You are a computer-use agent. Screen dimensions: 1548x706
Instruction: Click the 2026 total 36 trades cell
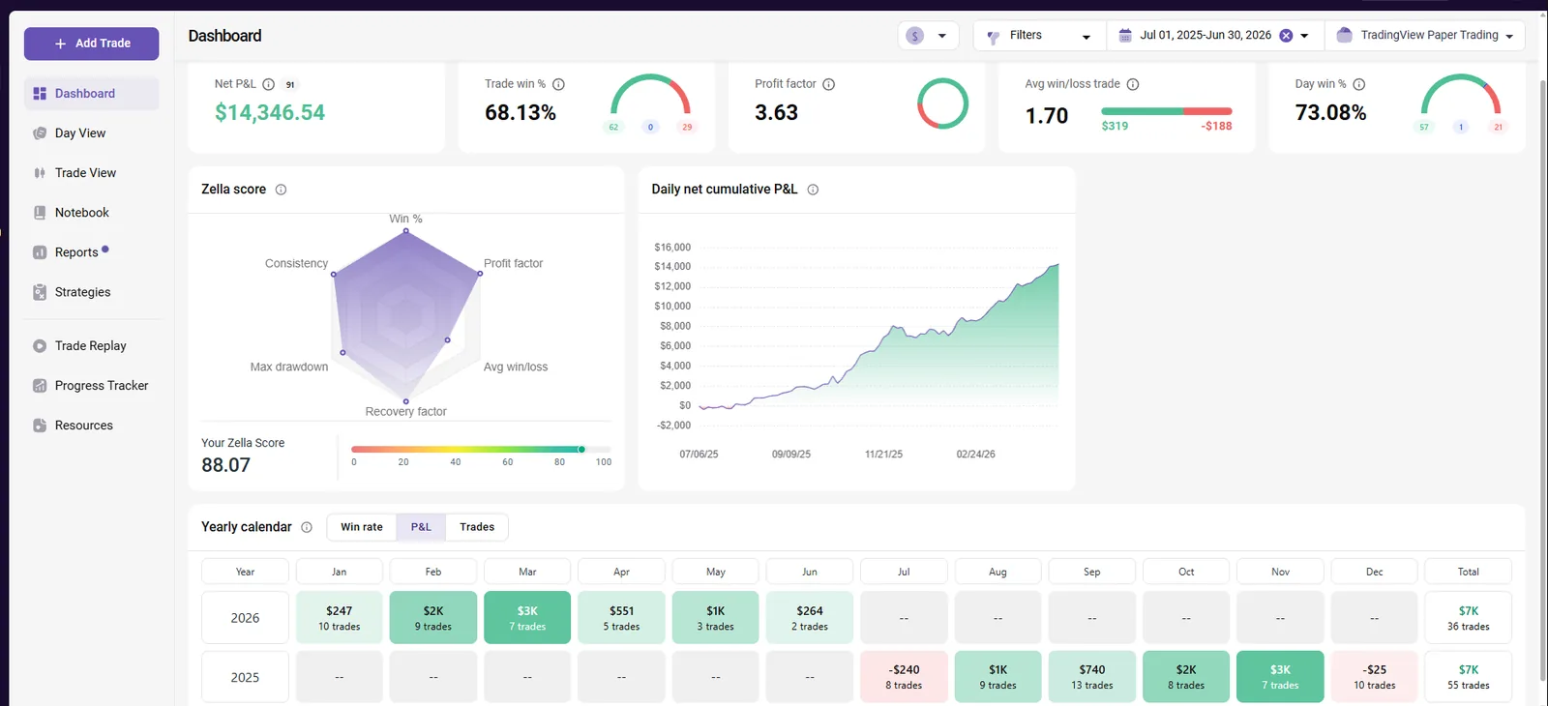point(1469,618)
